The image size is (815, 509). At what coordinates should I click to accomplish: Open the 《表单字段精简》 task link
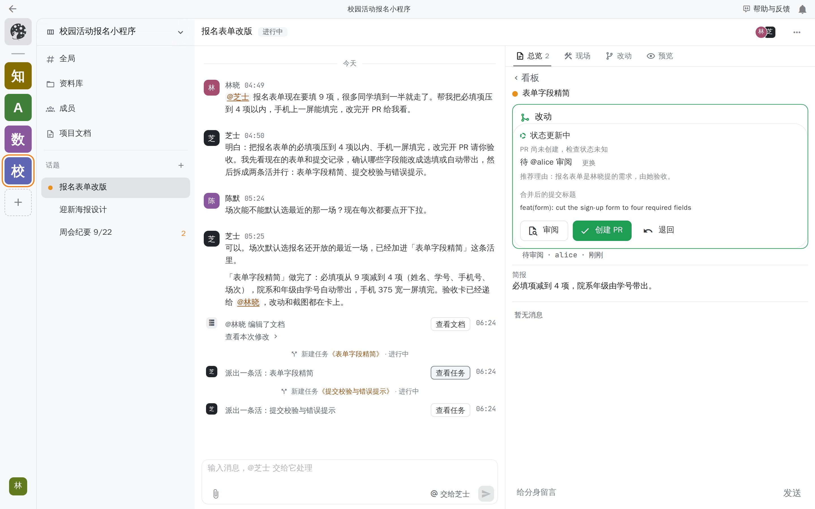coord(356,354)
